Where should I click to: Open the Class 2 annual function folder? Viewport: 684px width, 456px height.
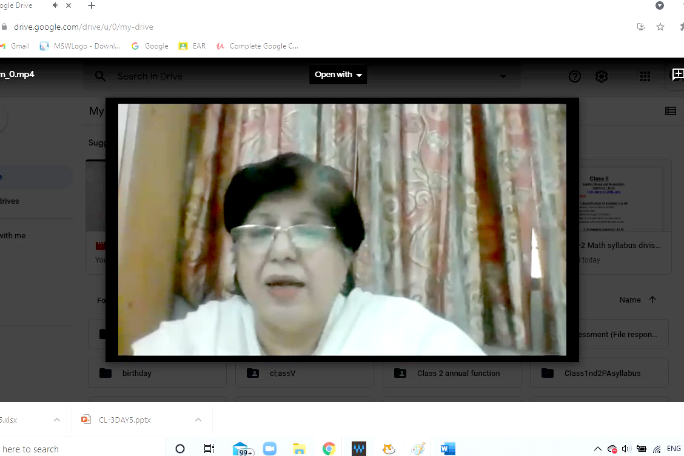coord(452,373)
